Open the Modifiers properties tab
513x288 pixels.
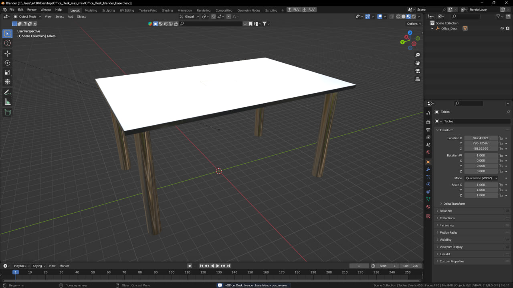[x=428, y=170]
